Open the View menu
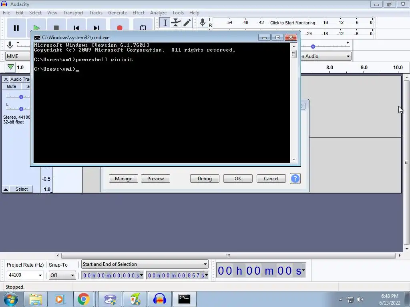 [x=52, y=12]
